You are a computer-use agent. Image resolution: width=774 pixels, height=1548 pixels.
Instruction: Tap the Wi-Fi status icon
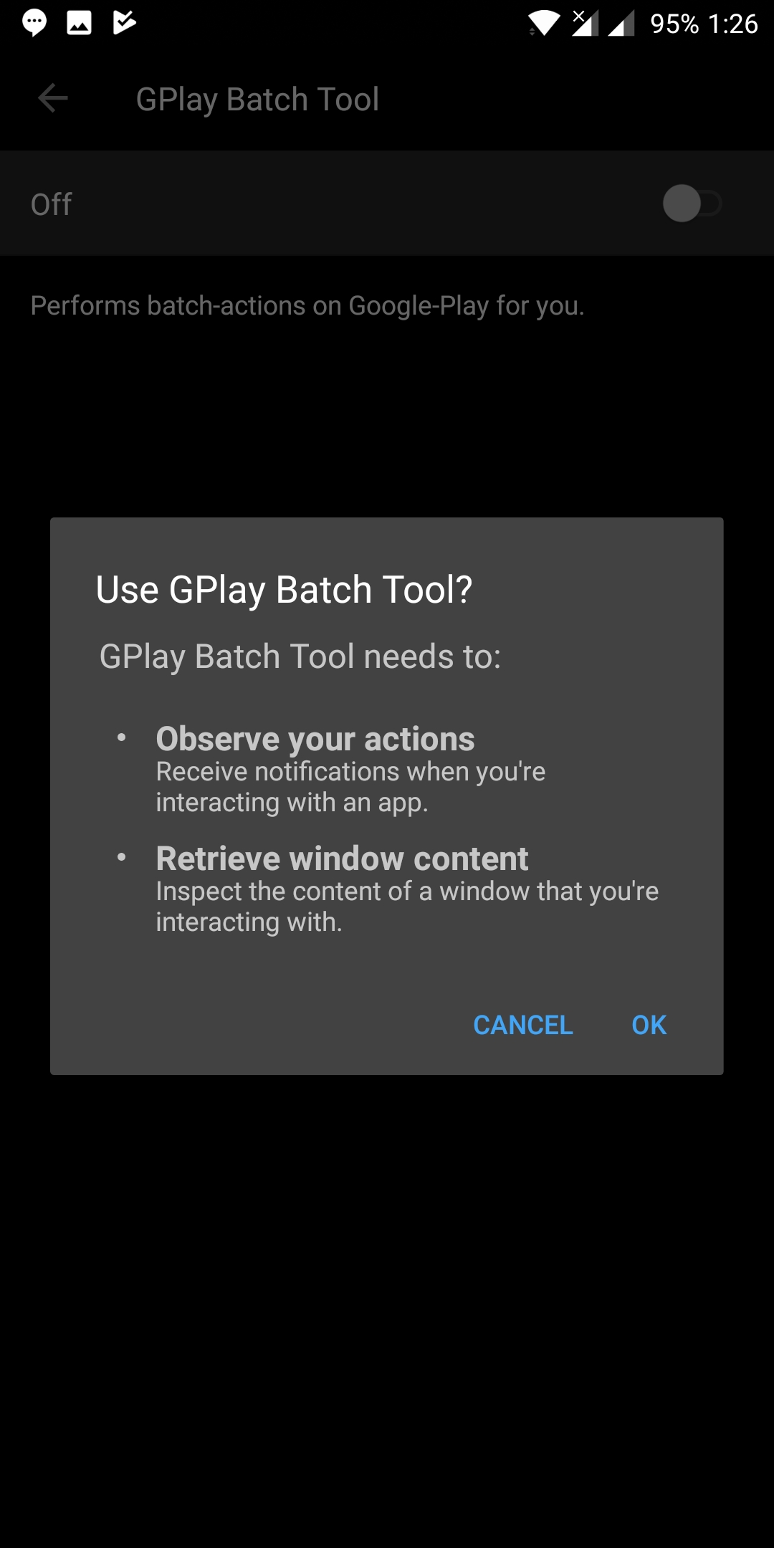tap(545, 24)
